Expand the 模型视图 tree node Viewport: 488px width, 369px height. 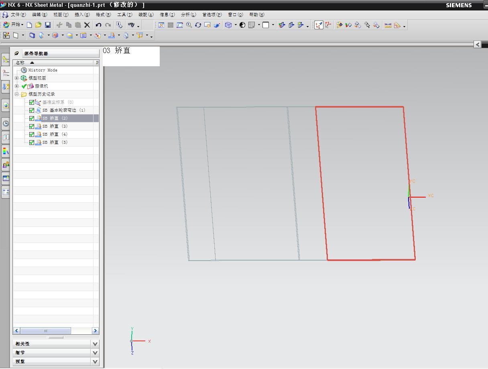click(17, 78)
